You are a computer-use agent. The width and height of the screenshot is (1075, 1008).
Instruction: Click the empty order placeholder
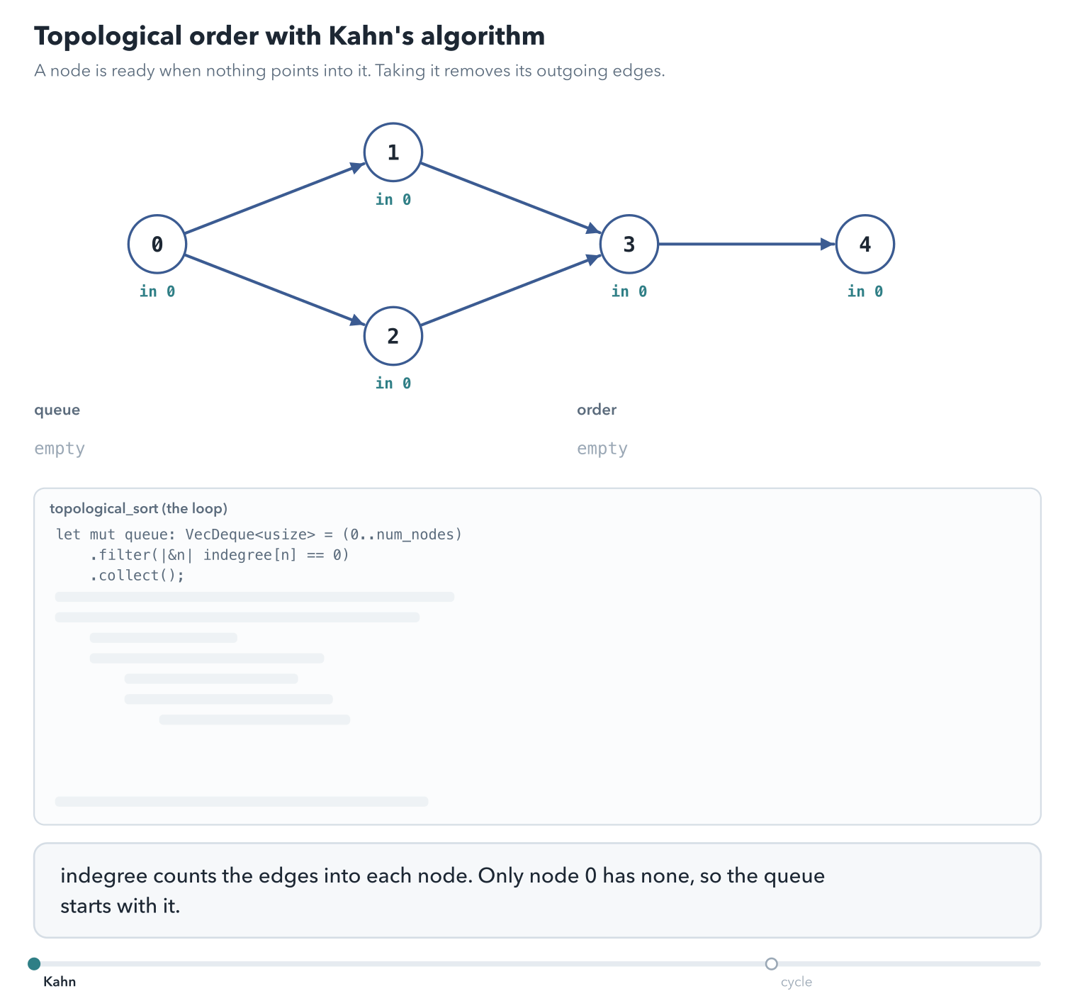click(x=602, y=449)
